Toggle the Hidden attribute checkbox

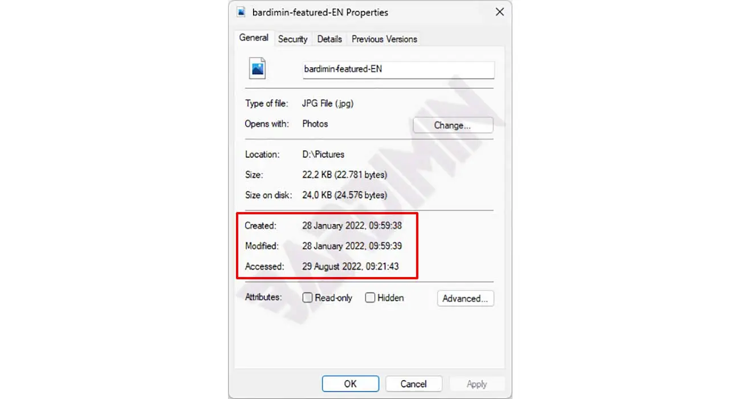(x=370, y=298)
